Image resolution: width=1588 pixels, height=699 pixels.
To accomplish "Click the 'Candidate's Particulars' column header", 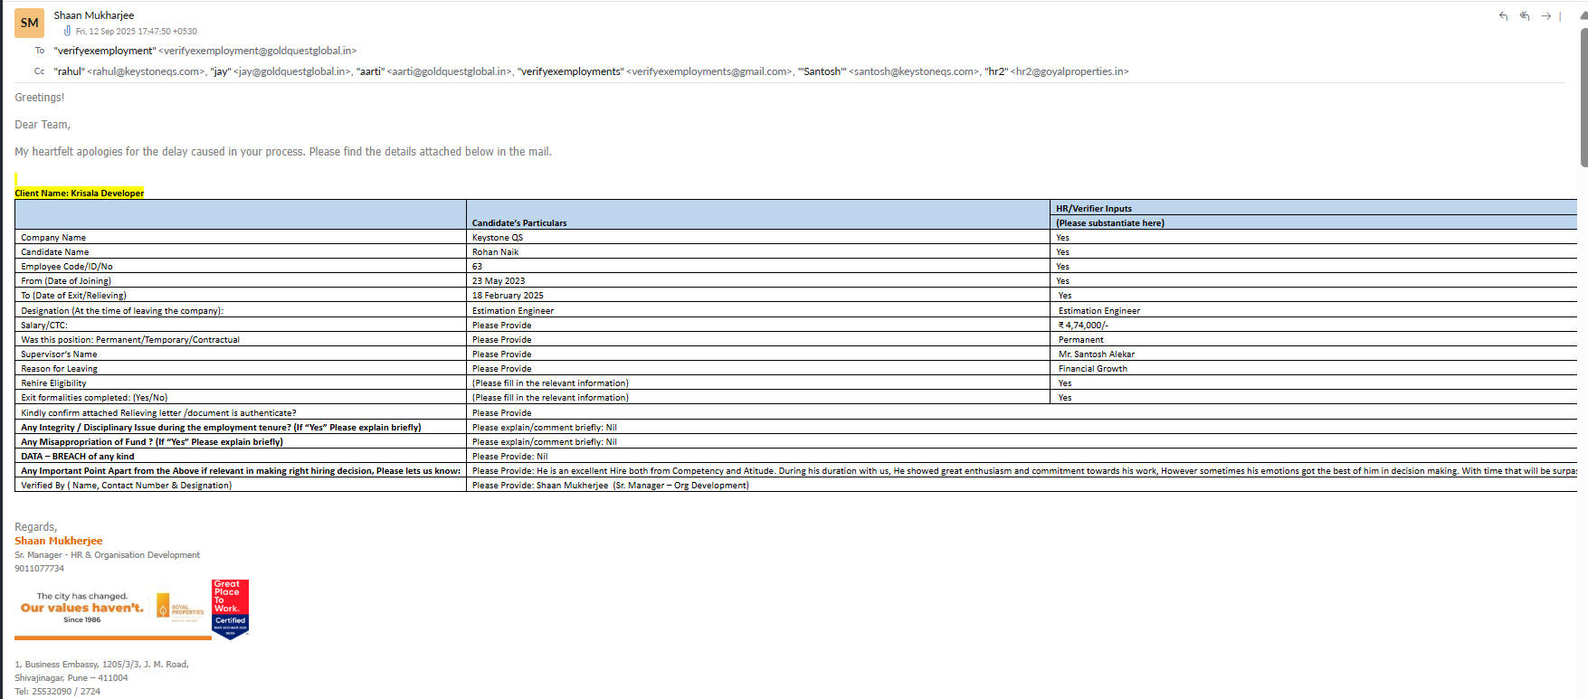I will coord(519,222).
